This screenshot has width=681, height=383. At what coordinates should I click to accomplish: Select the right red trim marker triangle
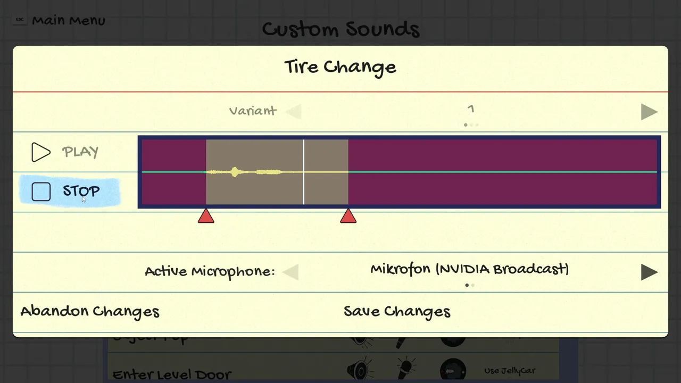click(348, 216)
